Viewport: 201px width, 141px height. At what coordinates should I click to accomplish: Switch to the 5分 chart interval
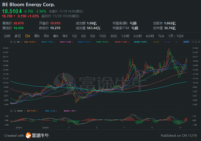pyautogui.click(x=92, y=36)
